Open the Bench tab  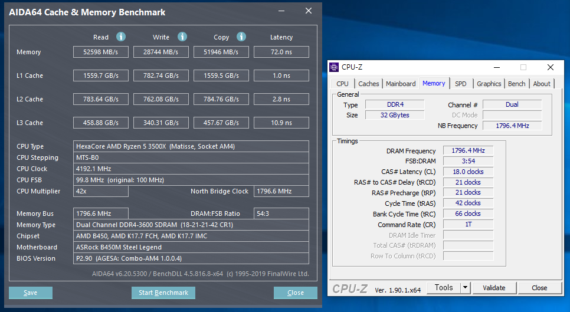coord(517,84)
